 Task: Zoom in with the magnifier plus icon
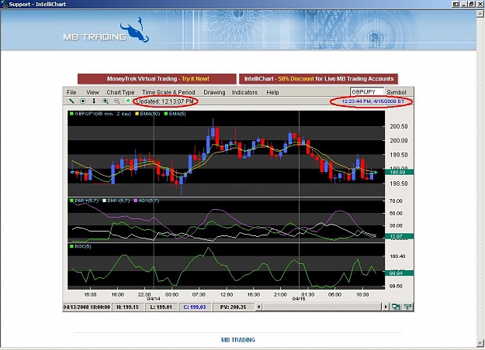pyautogui.click(x=106, y=101)
